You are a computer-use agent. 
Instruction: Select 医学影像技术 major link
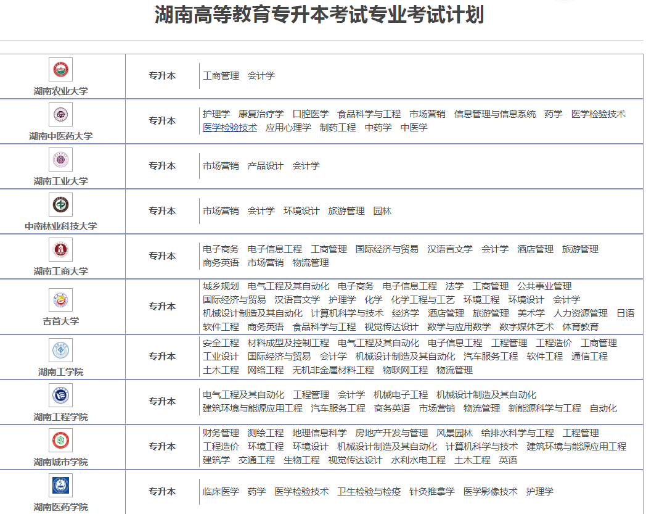click(490, 492)
